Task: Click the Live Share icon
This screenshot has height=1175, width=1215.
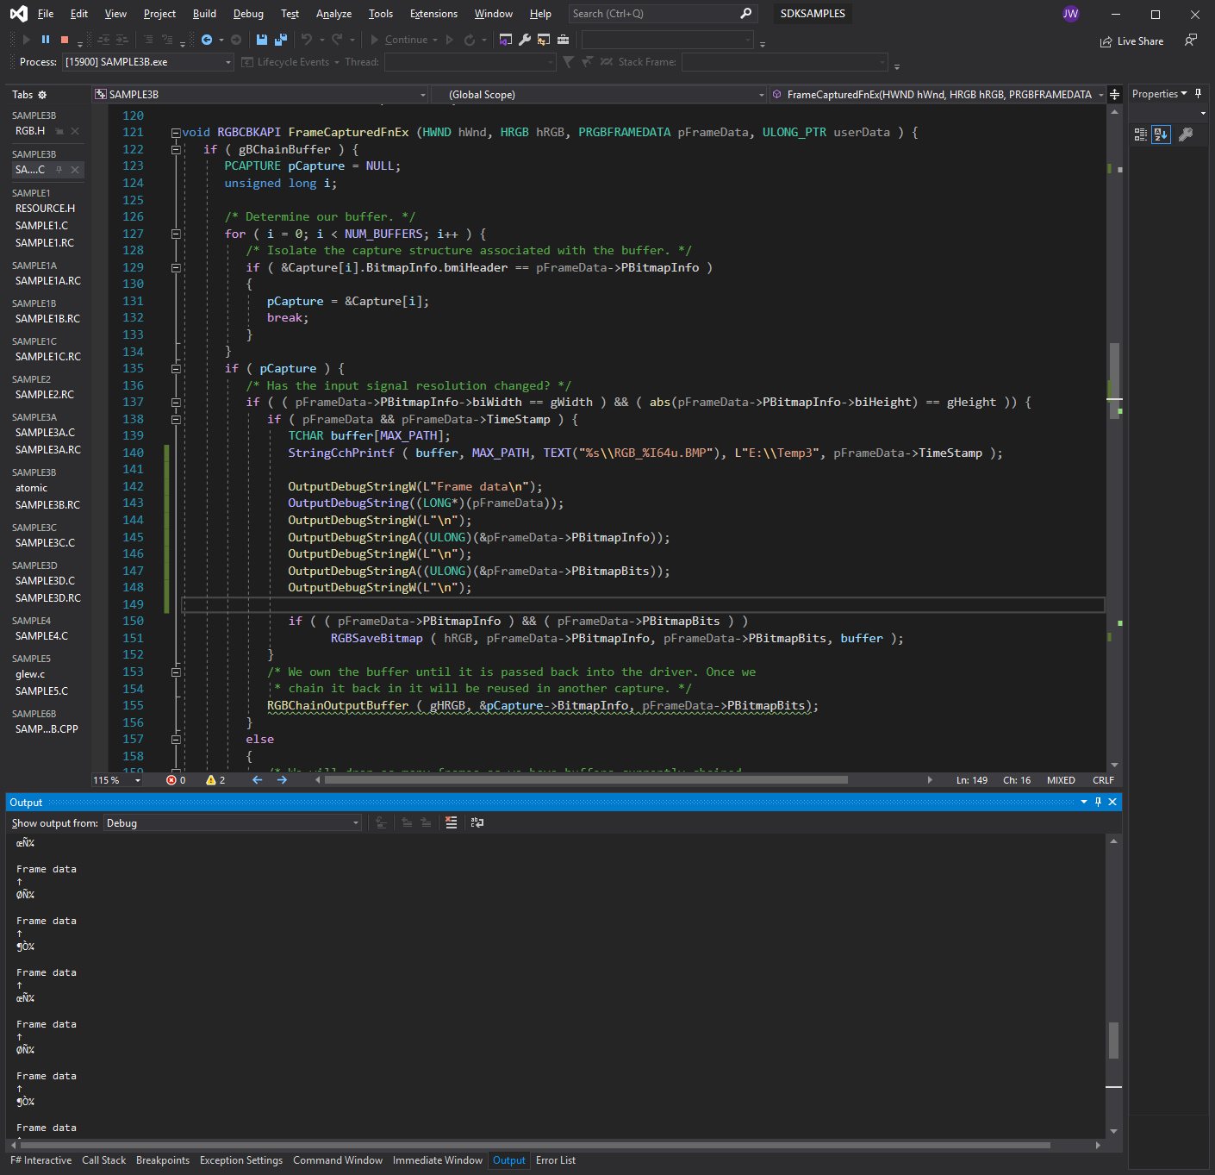Action: point(1106,41)
